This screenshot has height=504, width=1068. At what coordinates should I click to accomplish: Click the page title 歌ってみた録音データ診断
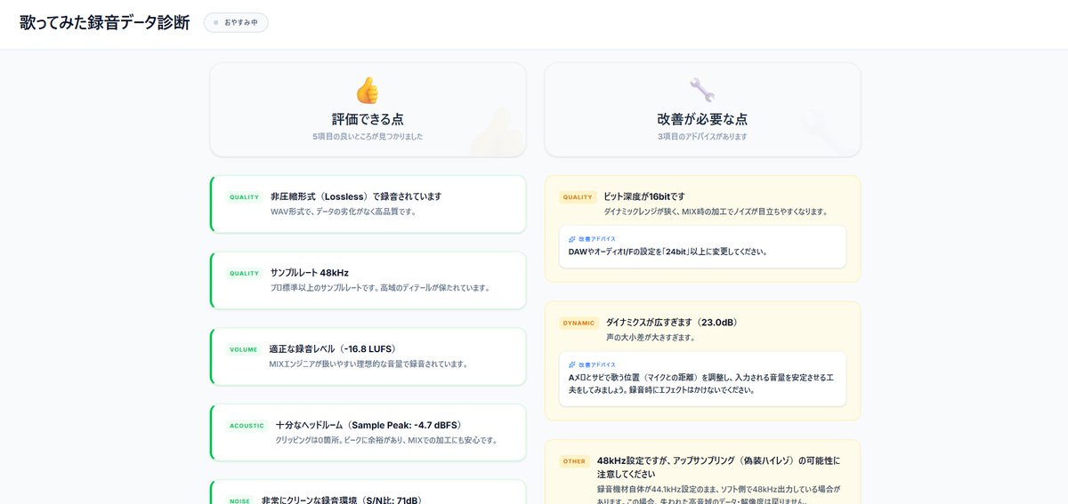point(105,22)
